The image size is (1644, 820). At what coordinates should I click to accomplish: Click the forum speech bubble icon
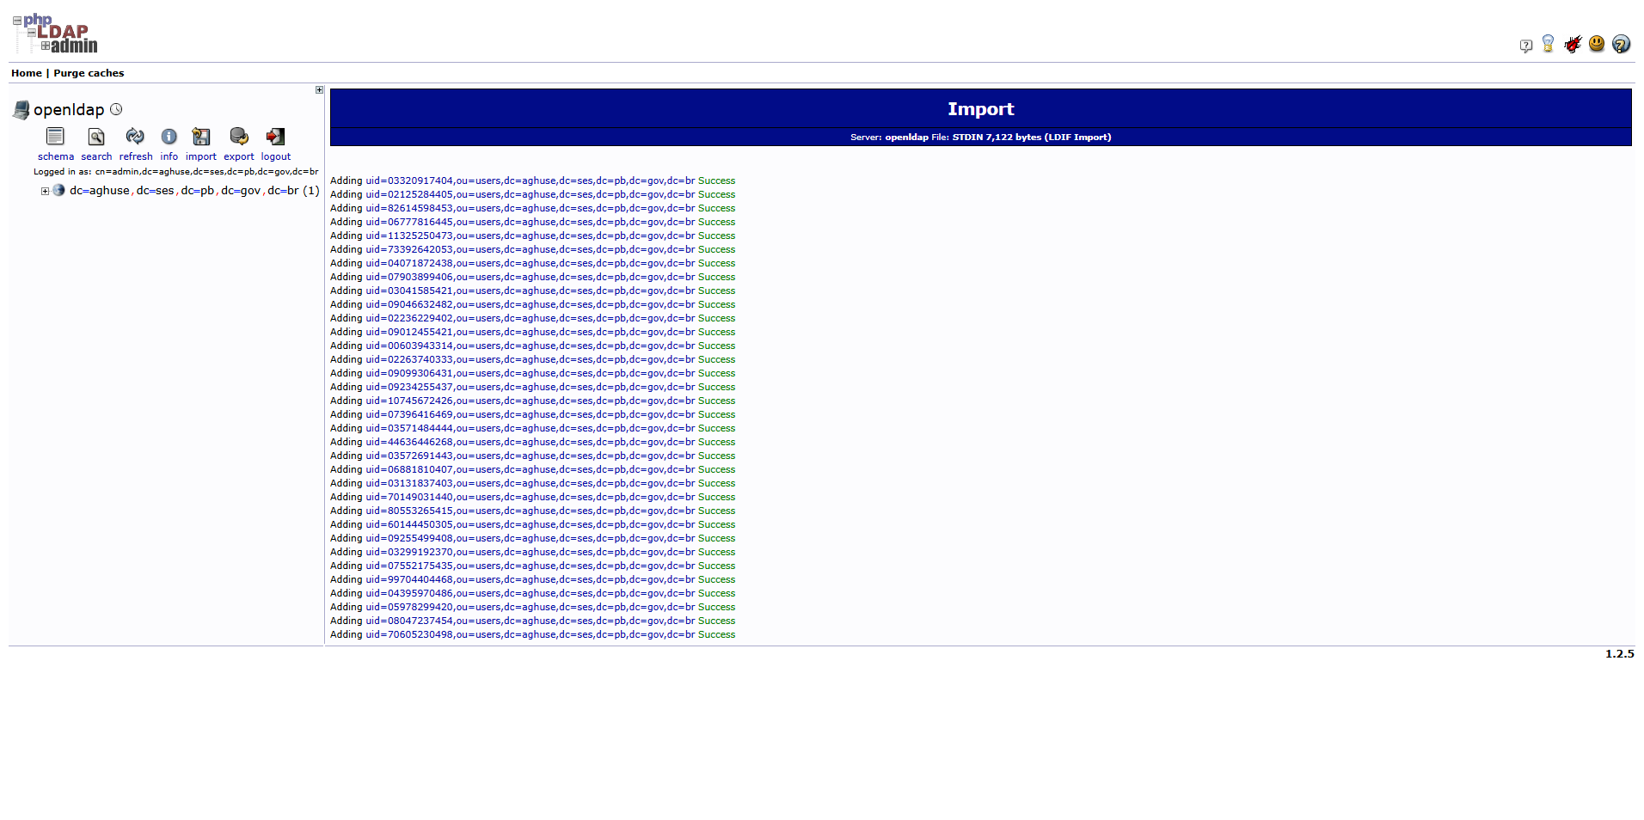coord(1525,46)
